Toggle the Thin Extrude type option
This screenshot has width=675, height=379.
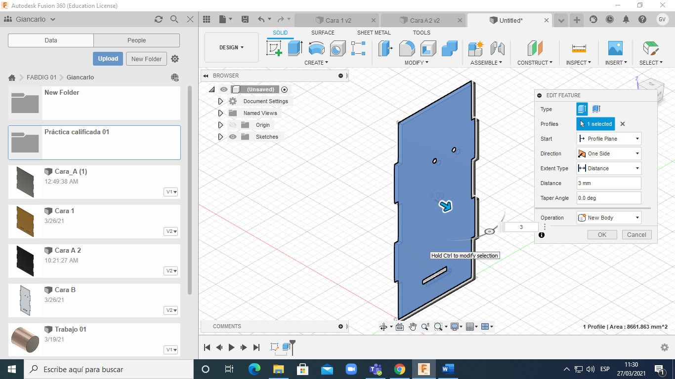tap(596, 109)
